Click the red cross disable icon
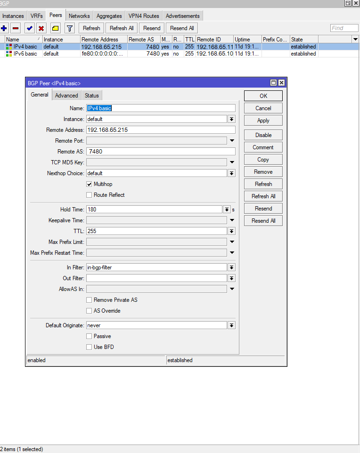Screen dimensions: 360x453 [x=41, y=28]
